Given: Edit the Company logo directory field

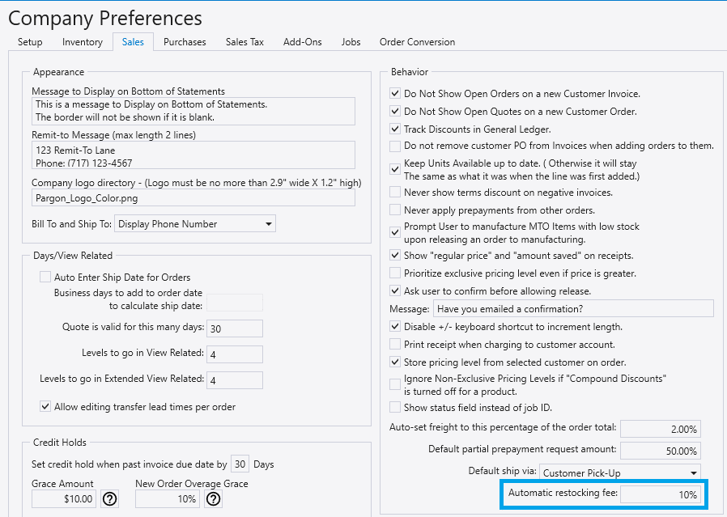Looking at the screenshot, I should [x=193, y=198].
